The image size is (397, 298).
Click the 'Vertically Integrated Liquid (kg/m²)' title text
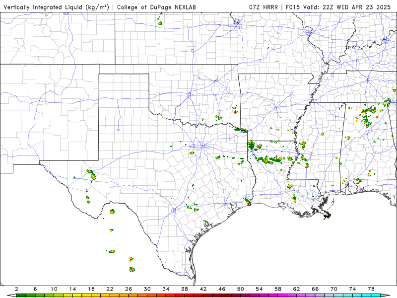56,7
